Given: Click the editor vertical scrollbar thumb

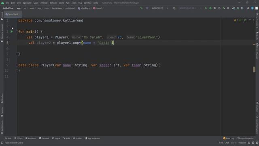Looking at the screenshot, I should tap(254, 69).
